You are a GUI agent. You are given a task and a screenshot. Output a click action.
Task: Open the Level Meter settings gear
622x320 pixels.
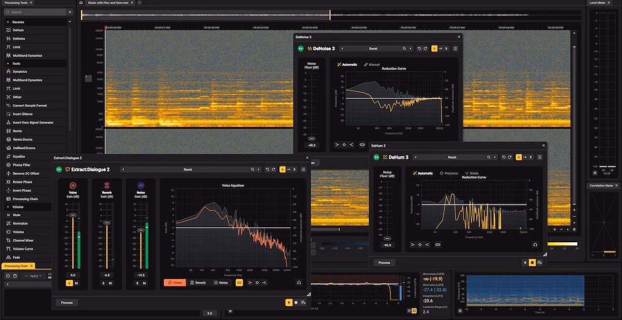tap(595, 173)
